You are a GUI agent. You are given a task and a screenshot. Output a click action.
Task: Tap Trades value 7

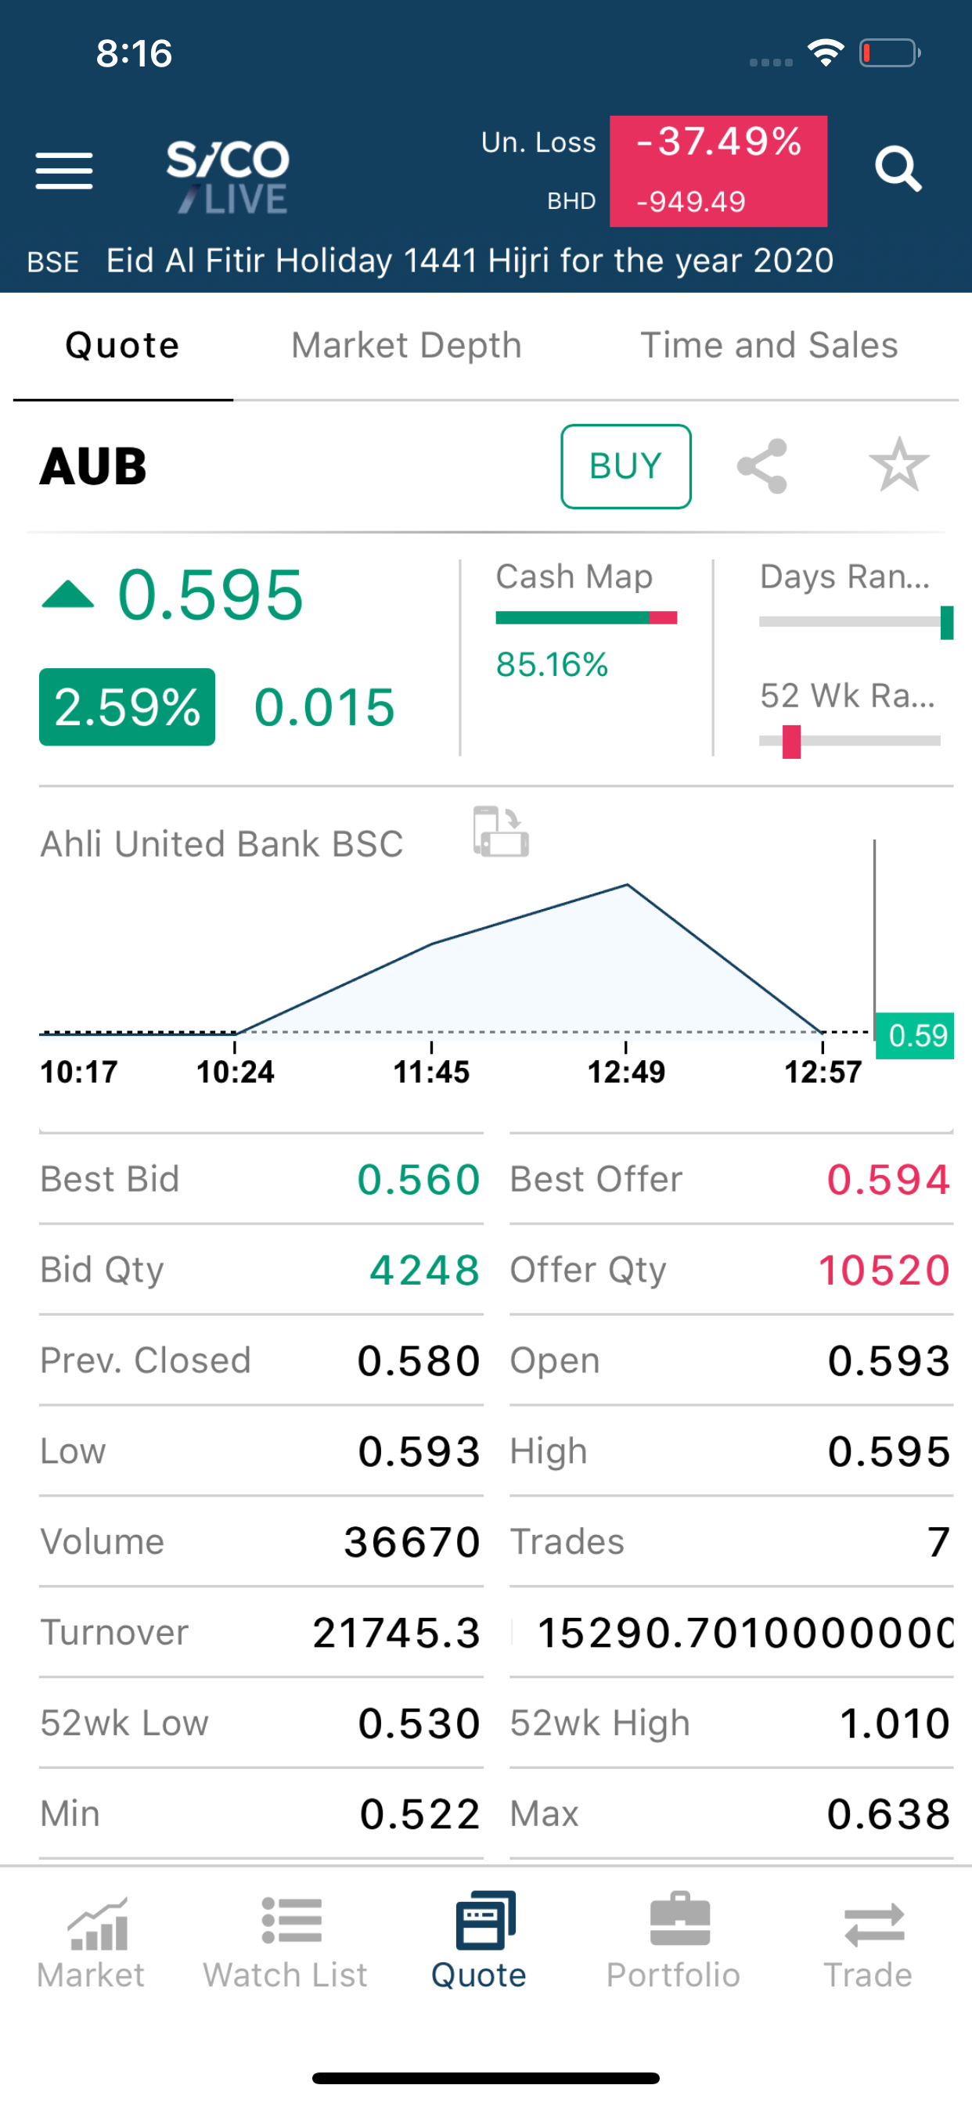pos(939,1542)
